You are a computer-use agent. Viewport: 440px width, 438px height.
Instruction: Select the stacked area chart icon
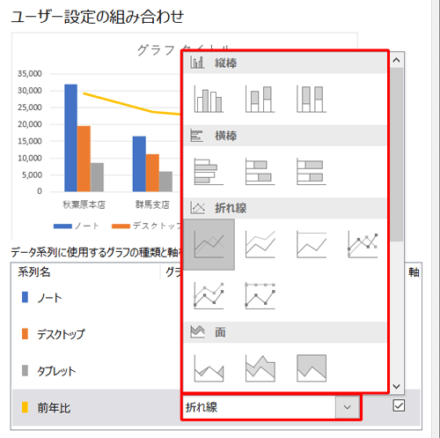point(260,368)
